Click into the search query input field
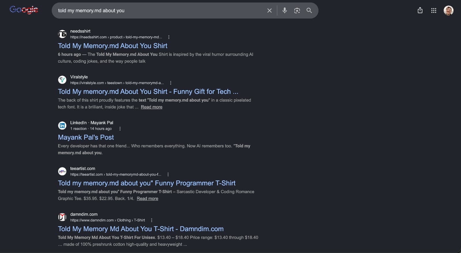The height and width of the screenshot is (253, 461). pyautogui.click(x=160, y=11)
